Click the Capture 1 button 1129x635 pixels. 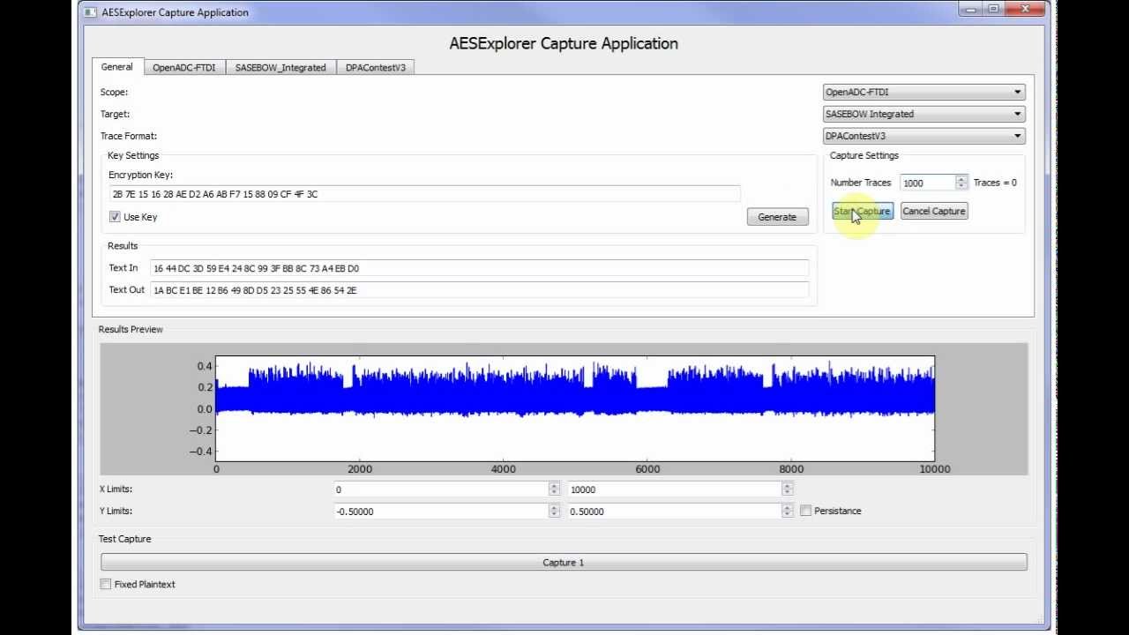coord(564,562)
